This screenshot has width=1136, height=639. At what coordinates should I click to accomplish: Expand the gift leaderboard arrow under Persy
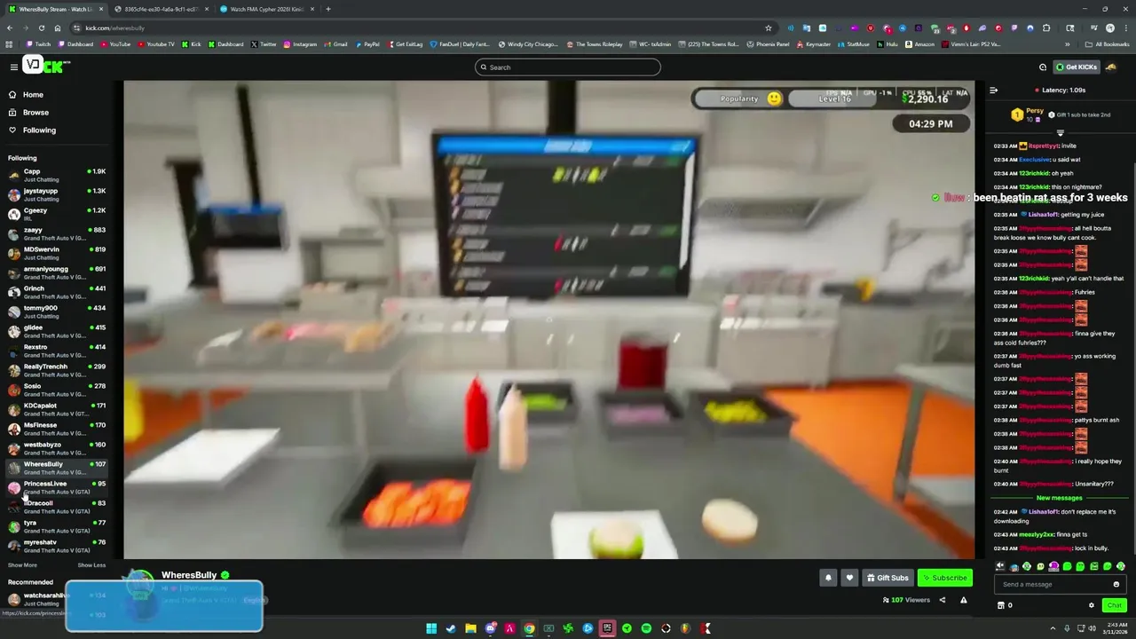pyautogui.click(x=1060, y=132)
